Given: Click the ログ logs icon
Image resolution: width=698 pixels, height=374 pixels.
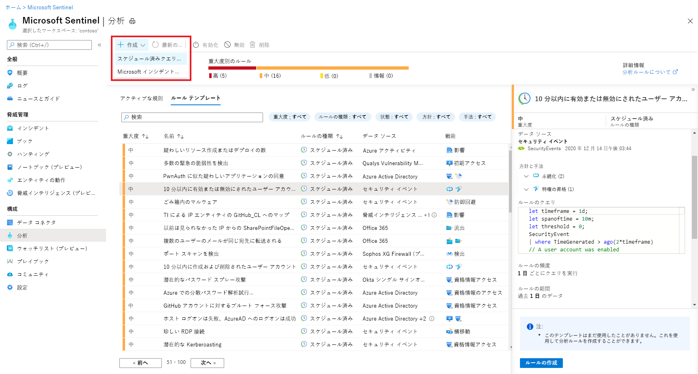Looking at the screenshot, I should (x=10, y=86).
